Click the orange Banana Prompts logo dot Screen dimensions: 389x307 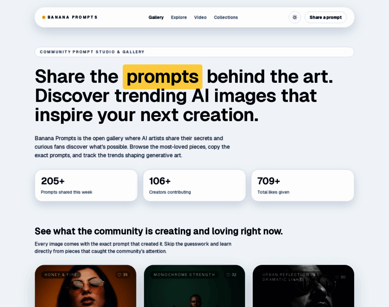tap(44, 17)
